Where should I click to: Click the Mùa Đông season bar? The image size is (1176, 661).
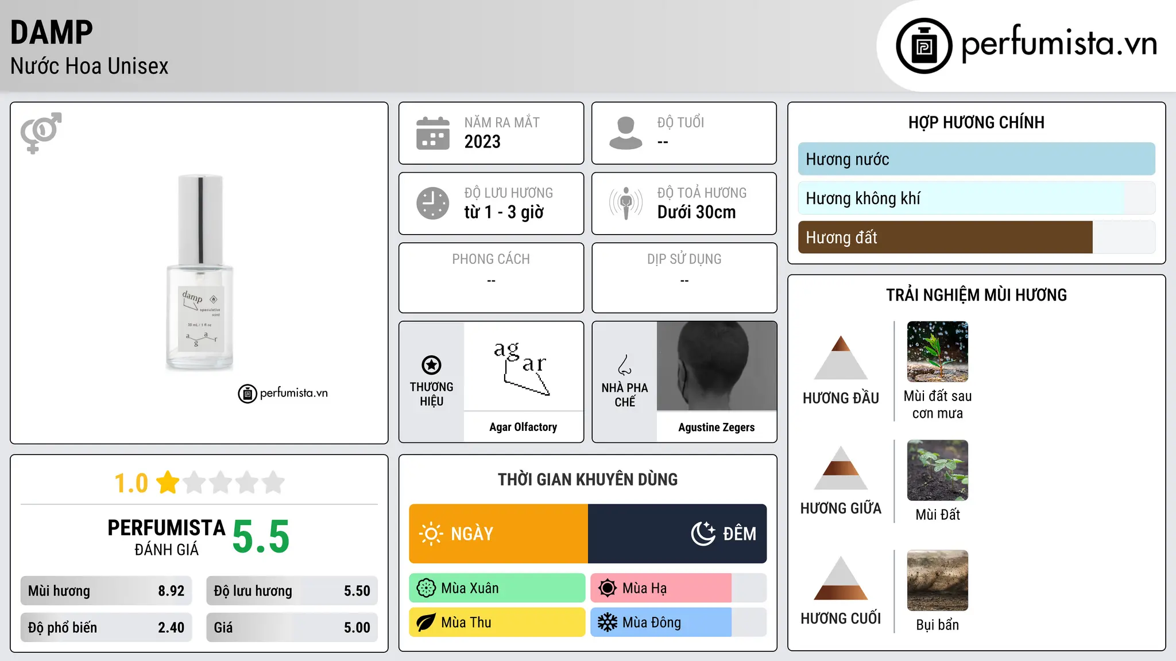(678, 623)
